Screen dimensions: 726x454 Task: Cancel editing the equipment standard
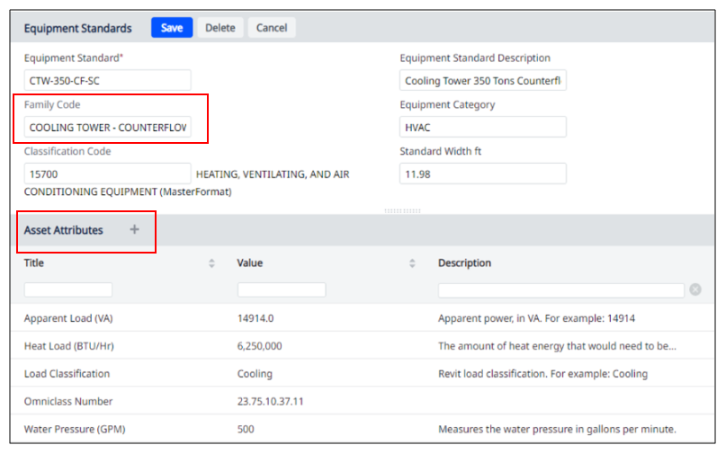point(272,28)
